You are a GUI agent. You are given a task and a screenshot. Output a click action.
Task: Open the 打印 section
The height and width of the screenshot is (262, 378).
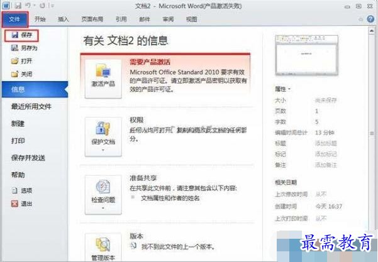[18, 140]
